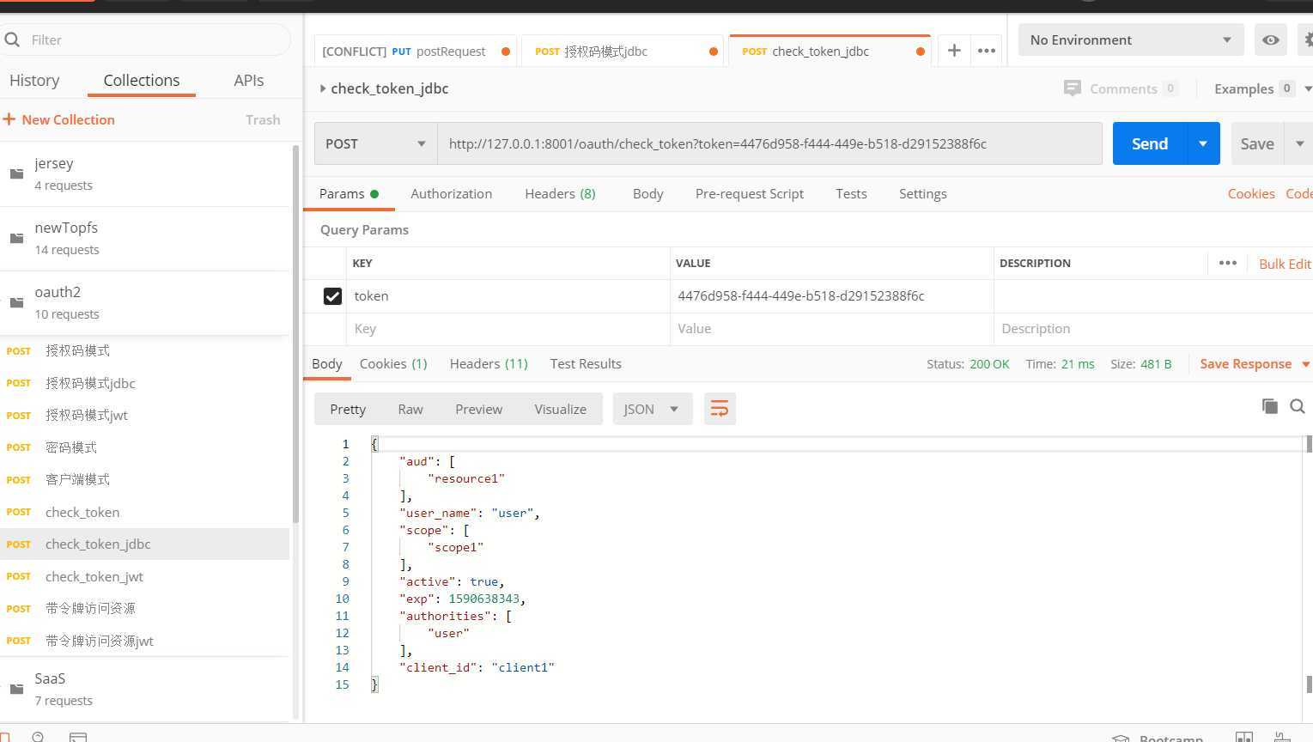Switch to response Cookies (1) tab
Image resolution: width=1313 pixels, height=742 pixels.
pos(393,364)
